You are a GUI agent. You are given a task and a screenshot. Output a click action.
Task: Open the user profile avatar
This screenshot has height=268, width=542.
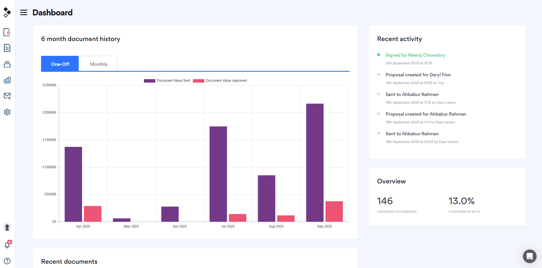click(7, 227)
